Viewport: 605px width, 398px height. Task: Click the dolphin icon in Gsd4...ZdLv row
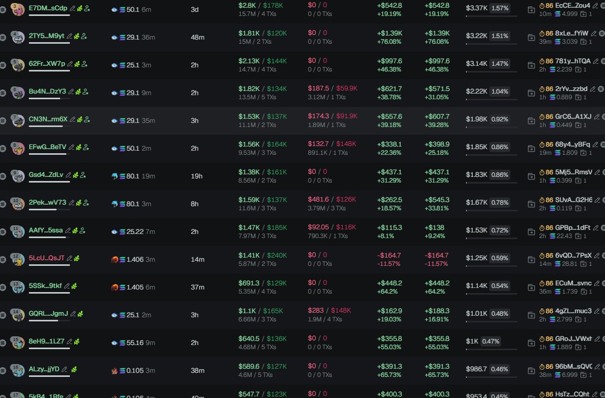pos(114,176)
